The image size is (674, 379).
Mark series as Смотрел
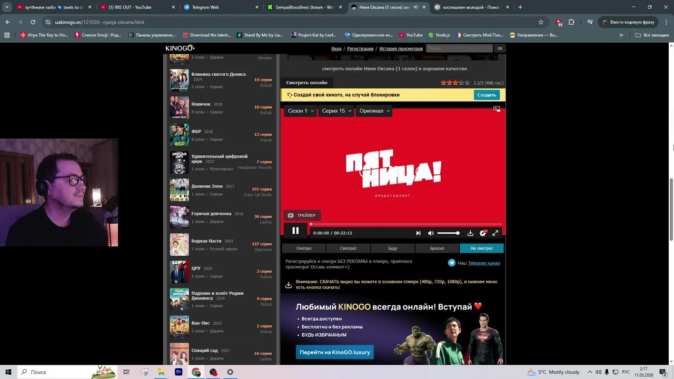point(348,248)
